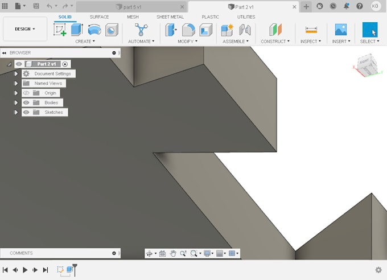
Task: Open the DESIGN workspace dropdown
Action: [24, 29]
